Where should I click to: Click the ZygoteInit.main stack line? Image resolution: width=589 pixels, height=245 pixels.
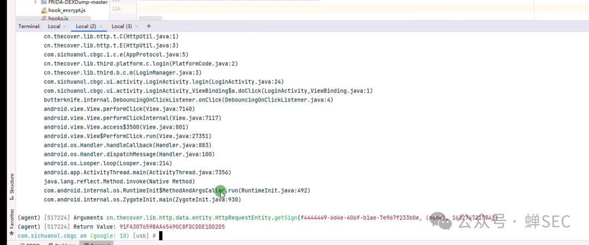[x=142, y=200]
